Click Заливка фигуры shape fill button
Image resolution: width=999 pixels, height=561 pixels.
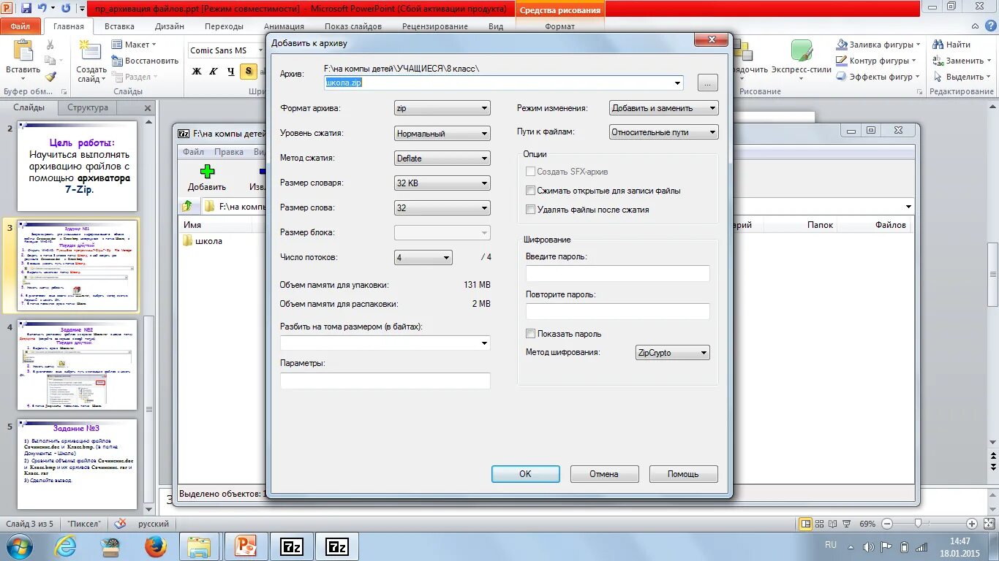[878, 45]
